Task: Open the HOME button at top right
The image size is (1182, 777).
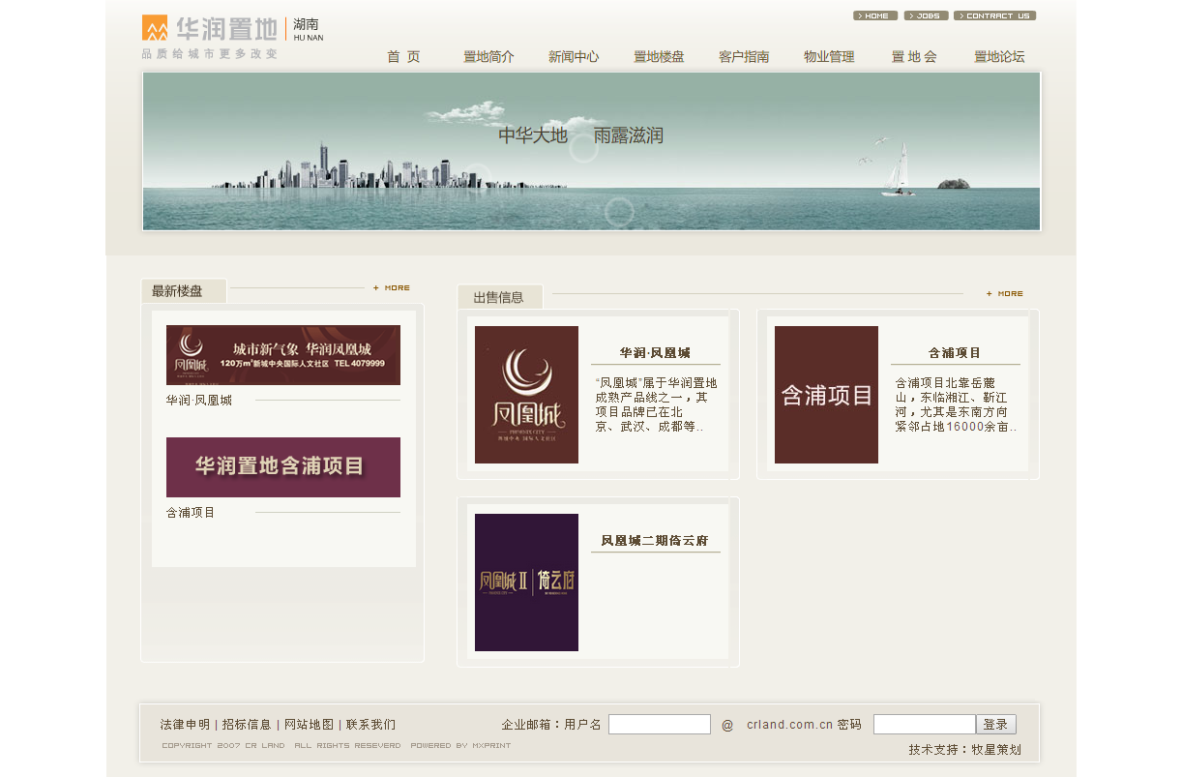Action: tap(874, 15)
